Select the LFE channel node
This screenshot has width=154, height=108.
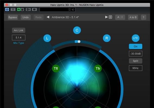click(x=136, y=38)
